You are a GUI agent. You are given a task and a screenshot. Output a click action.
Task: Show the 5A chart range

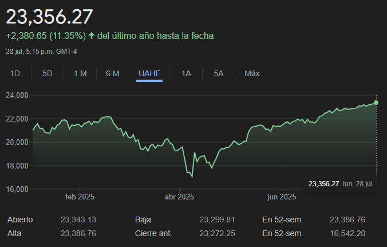tap(219, 73)
